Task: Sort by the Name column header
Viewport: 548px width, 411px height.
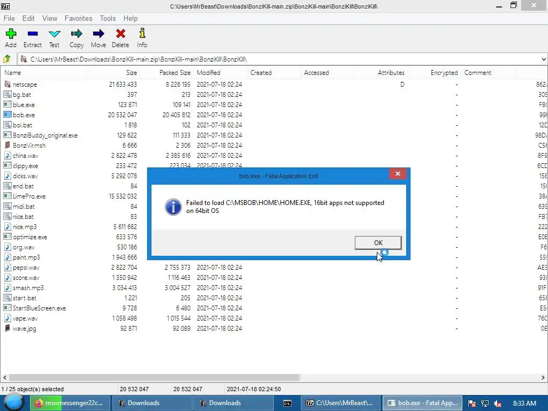Action: 43,73
